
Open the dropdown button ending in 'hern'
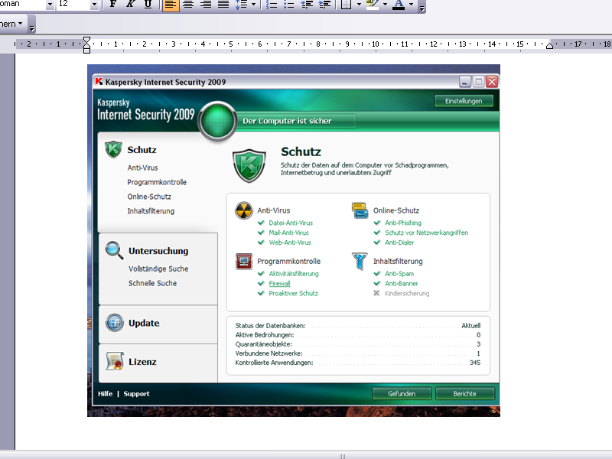point(13,24)
